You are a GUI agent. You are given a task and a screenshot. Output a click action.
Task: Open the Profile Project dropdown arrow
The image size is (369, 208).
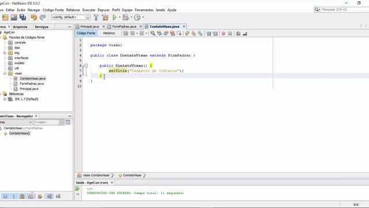143,17
